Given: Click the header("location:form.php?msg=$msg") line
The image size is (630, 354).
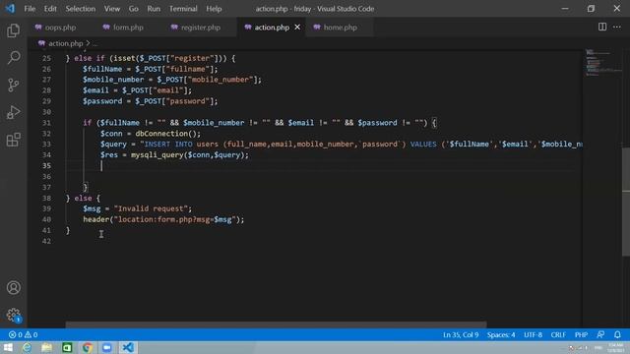Looking at the screenshot, I should [163, 219].
